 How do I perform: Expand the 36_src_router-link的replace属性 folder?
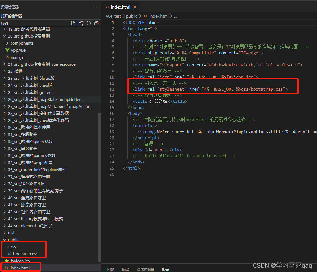tap(37, 170)
